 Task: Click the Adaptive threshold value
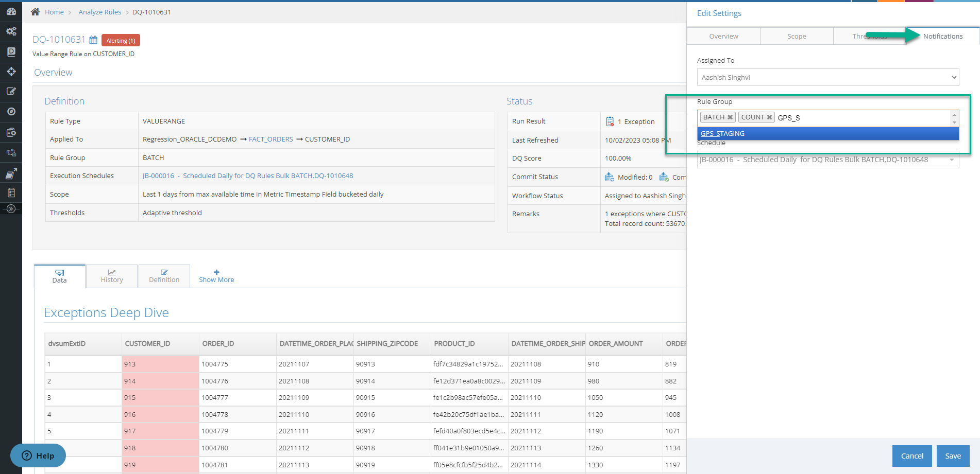pyautogui.click(x=172, y=213)
